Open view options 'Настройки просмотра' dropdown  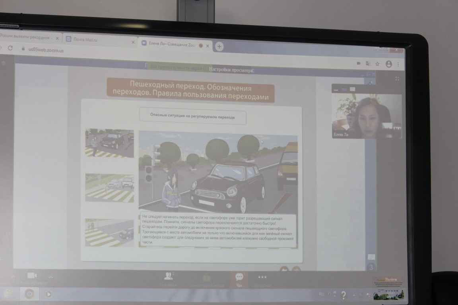(231, 70)
